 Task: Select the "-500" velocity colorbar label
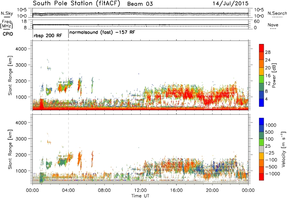(272, 167)
